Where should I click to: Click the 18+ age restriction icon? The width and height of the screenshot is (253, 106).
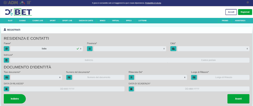pos(29,3)
